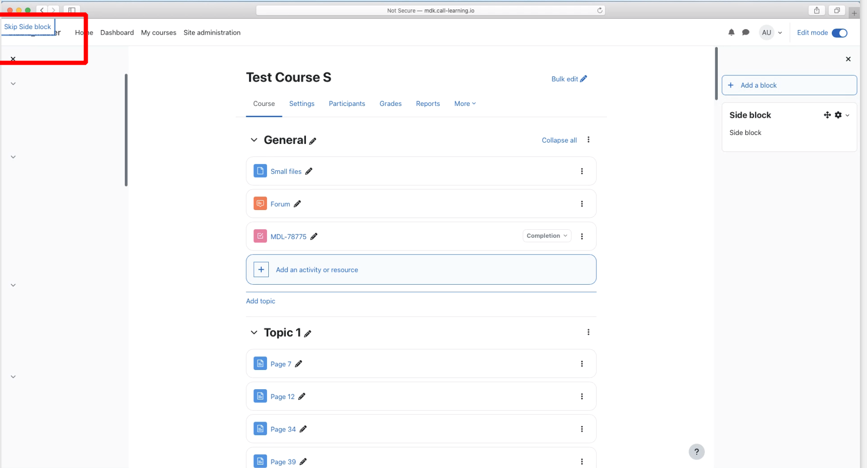867x468 pixels.
Task: Click the course index scrollbar
Action: coord(126,130)
